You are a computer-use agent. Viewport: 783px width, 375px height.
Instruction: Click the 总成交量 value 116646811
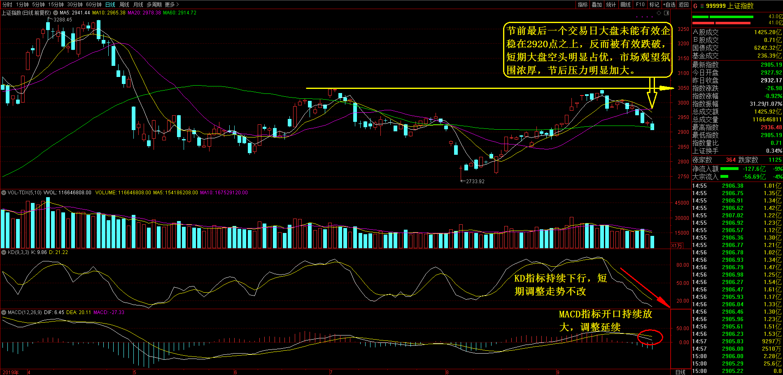pyautogui.click(x=767, y=119)
